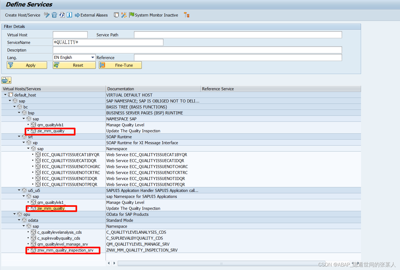Select ECC_QUALITYISSUENOTCHGRC service
This screenshot has width=400, height=270.
[71, 167]
